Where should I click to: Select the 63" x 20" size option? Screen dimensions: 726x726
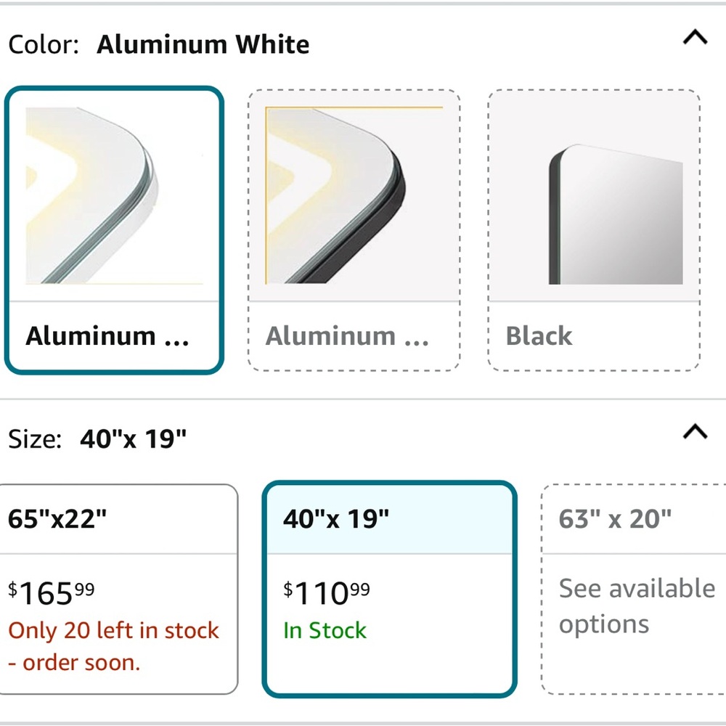coord(633,589)
